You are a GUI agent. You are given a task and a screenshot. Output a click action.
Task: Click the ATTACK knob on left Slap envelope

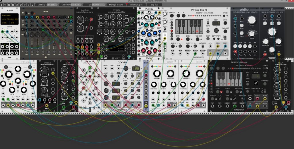tap(64, 70)
